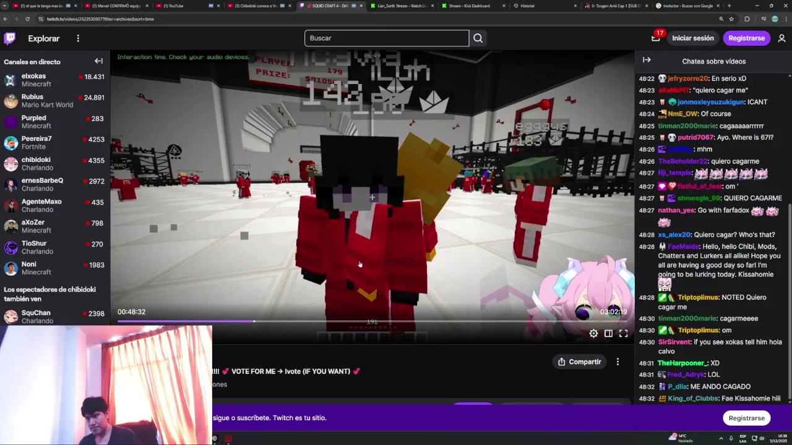Select Peereira7 Fortnite channel
Screen dimensions: 792x445
pos(55,143)
